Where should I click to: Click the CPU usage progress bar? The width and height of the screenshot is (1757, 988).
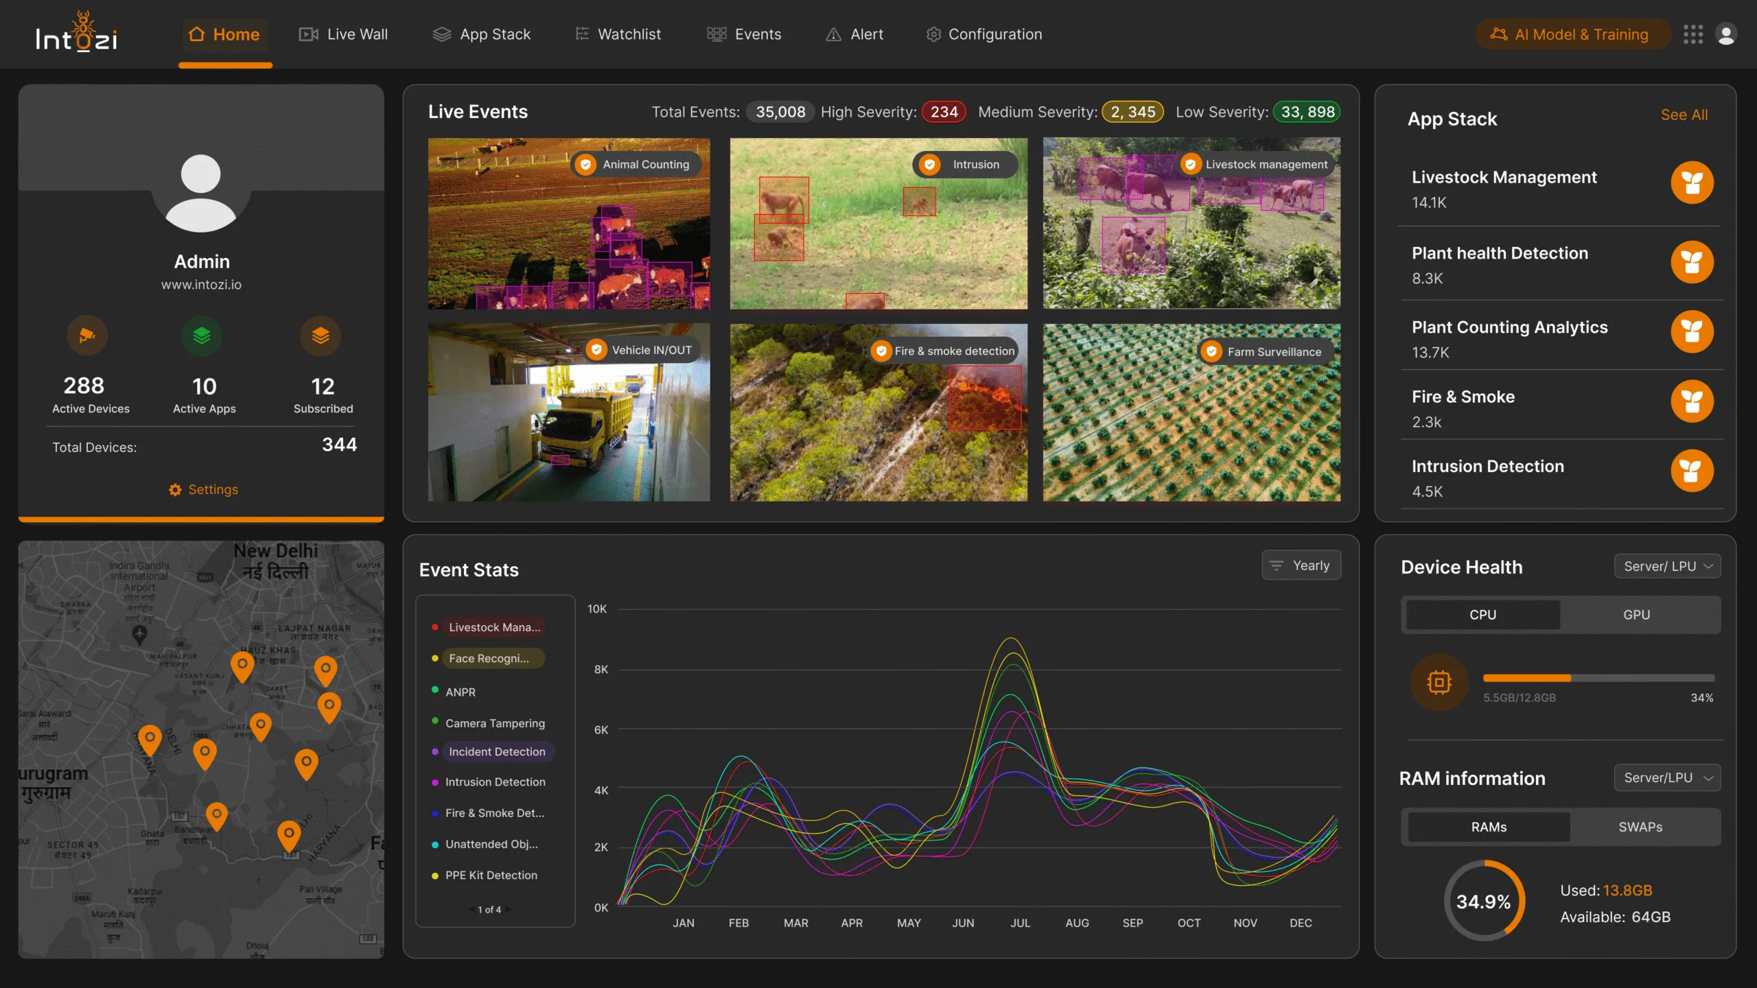(x=1598, y=678)
